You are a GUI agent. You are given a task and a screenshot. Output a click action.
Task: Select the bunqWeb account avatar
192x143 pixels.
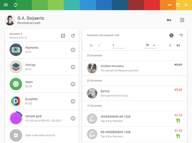pos(16,101)
